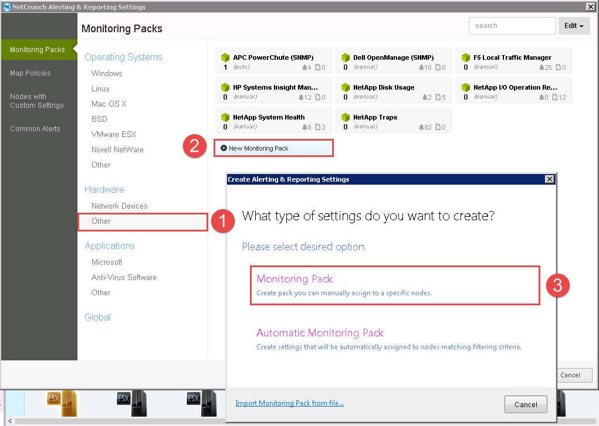Click the APC PowerChute green cube icon
The image size is (599, 426).
(225, 57)
